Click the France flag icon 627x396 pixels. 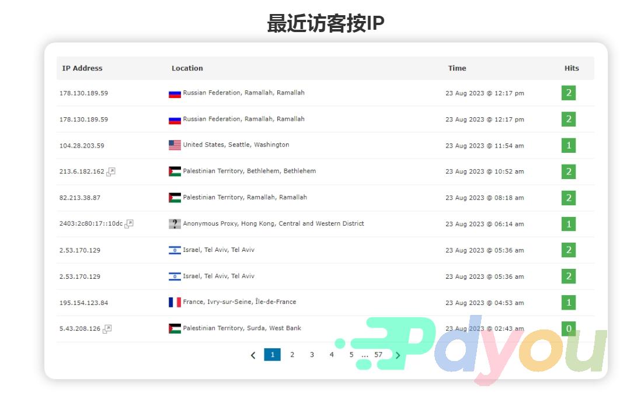click(x=175, y=302)
